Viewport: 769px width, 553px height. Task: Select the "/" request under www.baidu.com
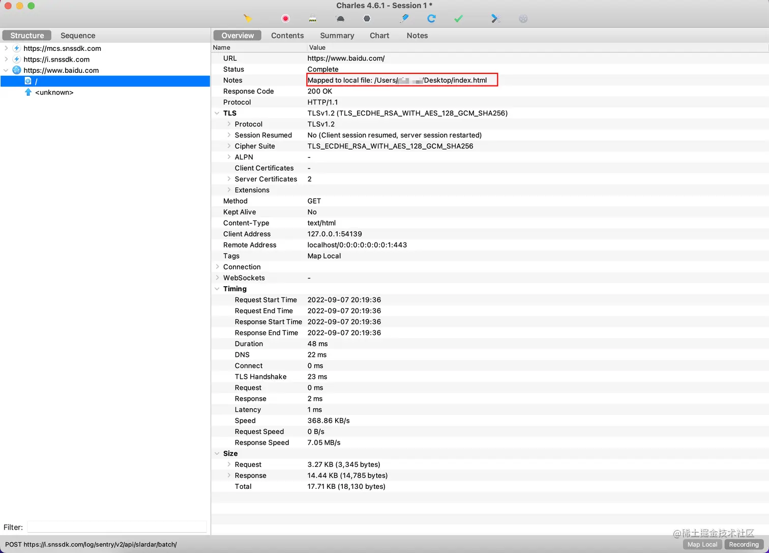[105, 81]
